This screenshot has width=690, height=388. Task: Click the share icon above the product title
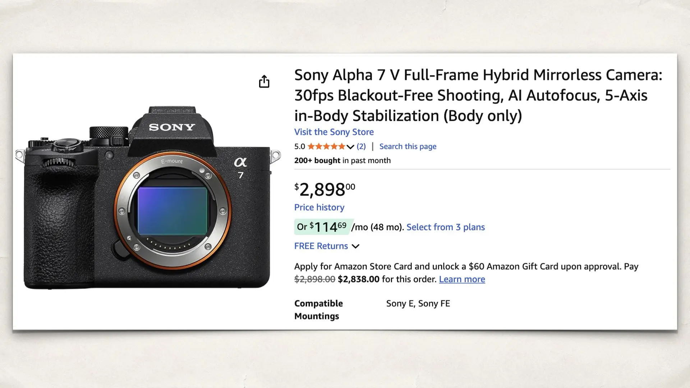[264, 82]
